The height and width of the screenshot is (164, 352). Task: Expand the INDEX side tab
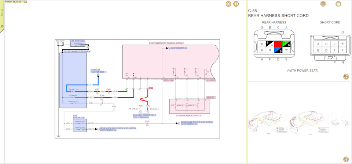point(2,16)
